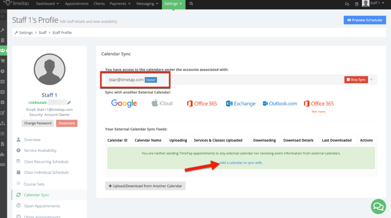Select the Outlook.com calendar sync option
391x218 pixels.
pos(280,103)
